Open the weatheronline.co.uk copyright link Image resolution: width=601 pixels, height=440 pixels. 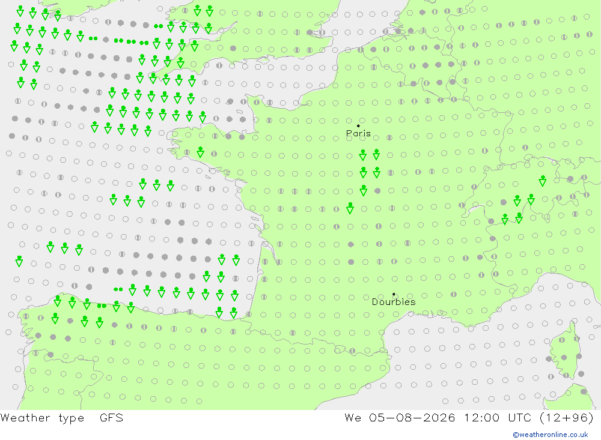(551, 435)
